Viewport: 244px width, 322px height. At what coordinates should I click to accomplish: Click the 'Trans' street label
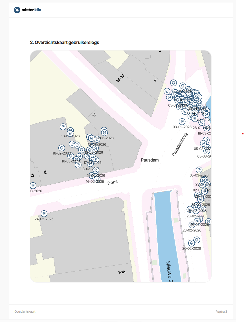[x=112, y=182]
